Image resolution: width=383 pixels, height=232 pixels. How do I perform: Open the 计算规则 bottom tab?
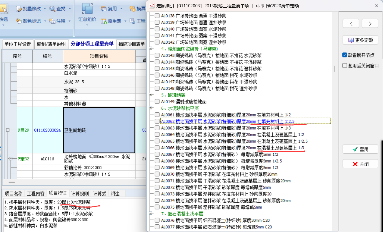[x=80, y=194]
